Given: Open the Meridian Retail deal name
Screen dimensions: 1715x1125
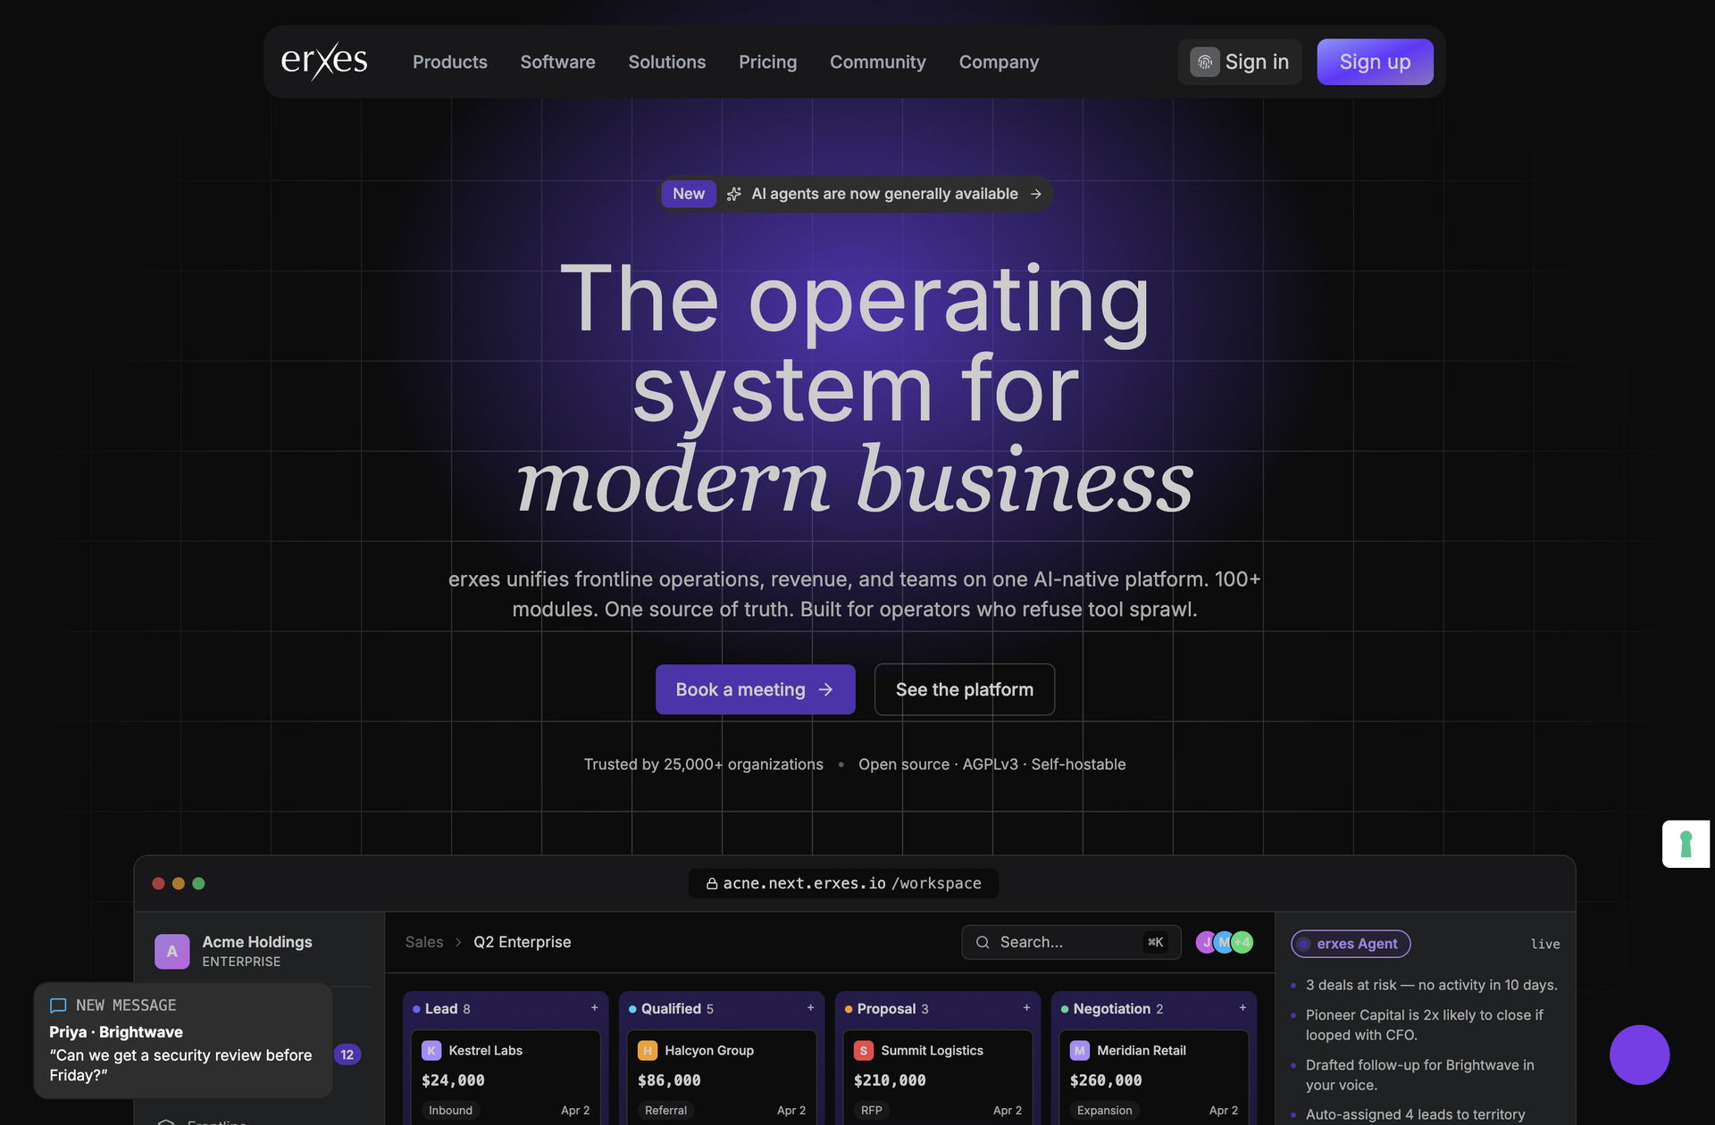Looking at the screenshot, I should point(1142,1051).
